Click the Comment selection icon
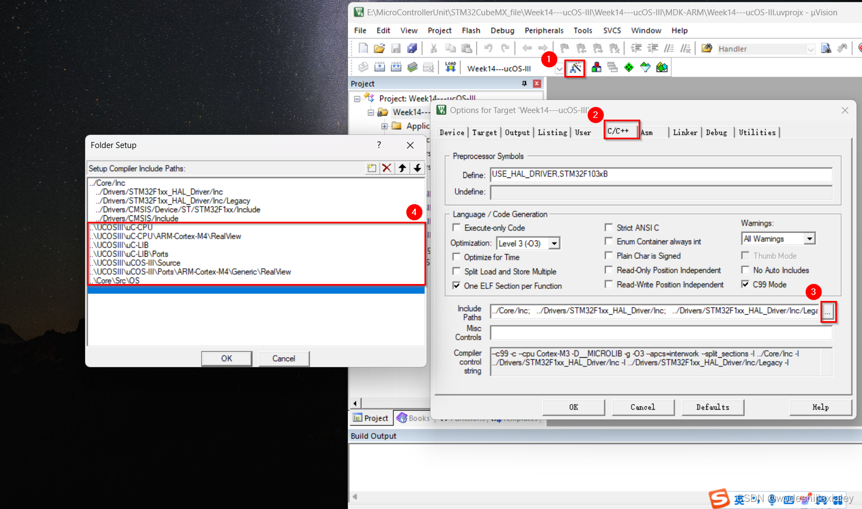This screenshot has height=509, width=862. [x=669, y=48]
